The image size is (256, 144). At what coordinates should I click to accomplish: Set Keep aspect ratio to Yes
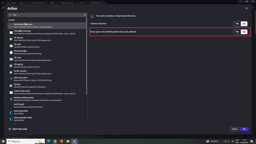(x=237, y=32)
